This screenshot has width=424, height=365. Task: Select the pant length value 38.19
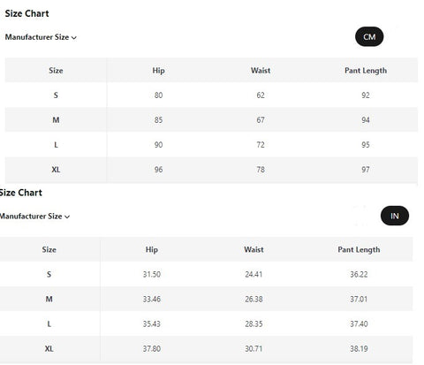(359, 348)
